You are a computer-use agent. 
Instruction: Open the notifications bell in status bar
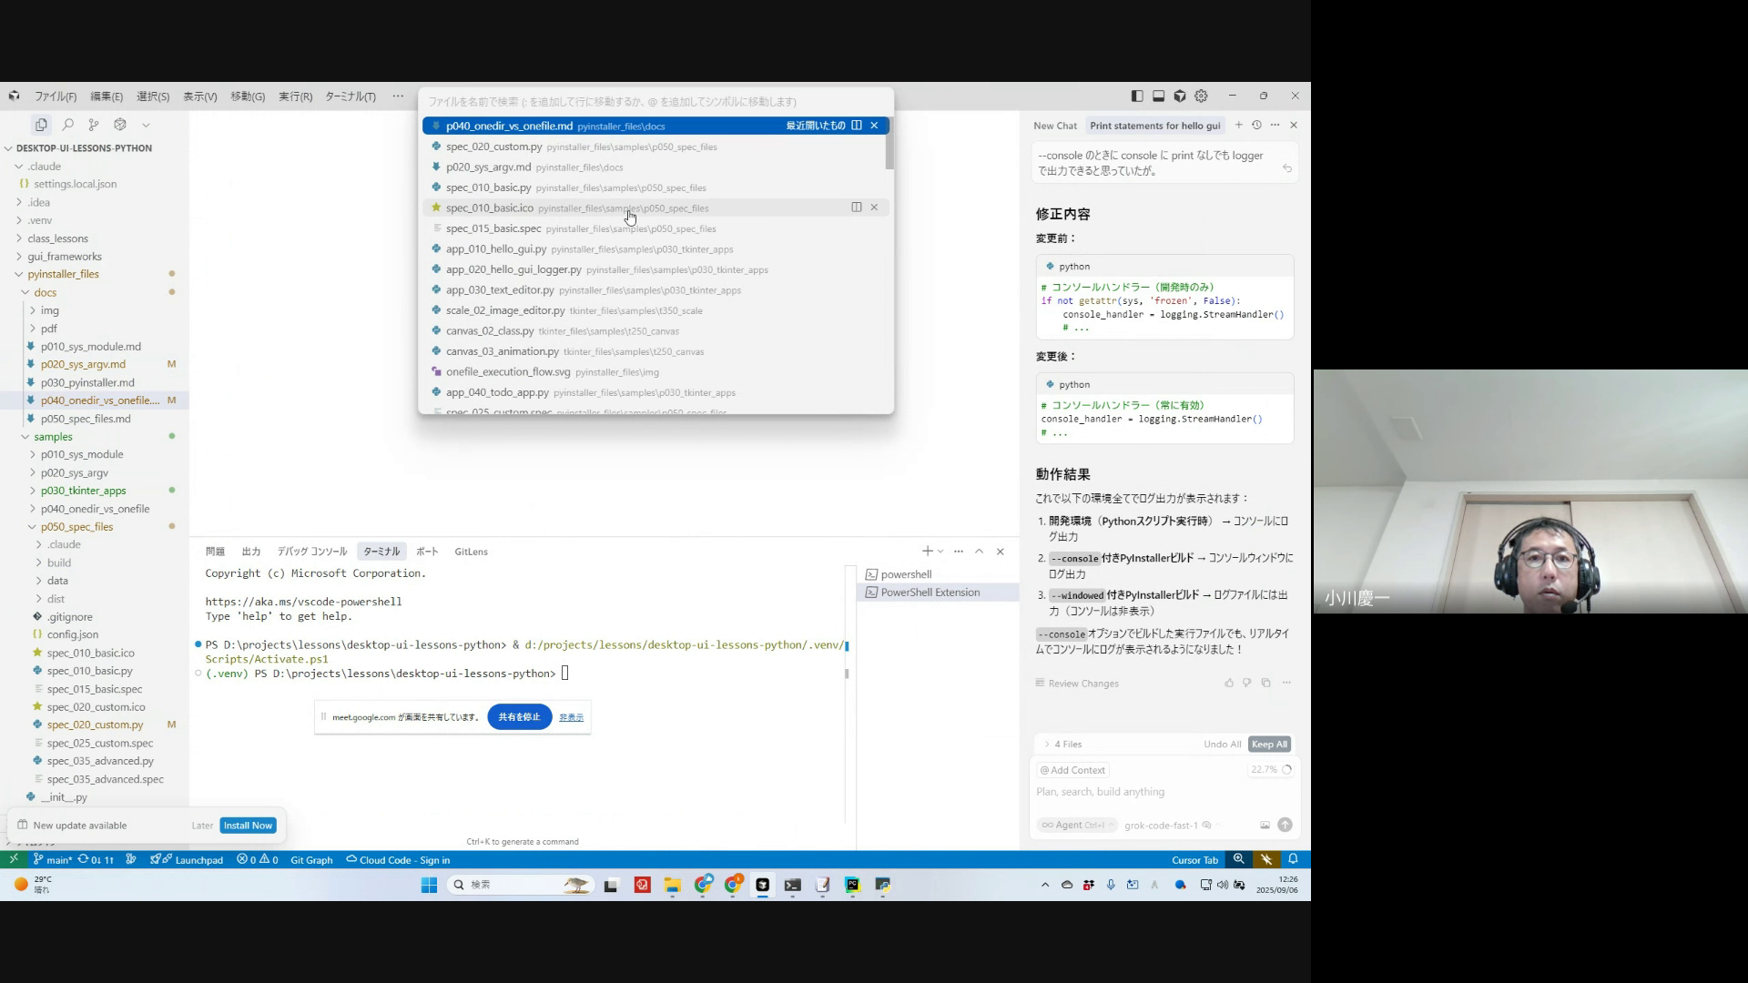point(1293,859)
